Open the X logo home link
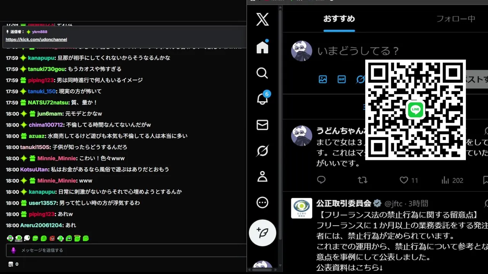The image size is (488, 274). pos(262,19)
